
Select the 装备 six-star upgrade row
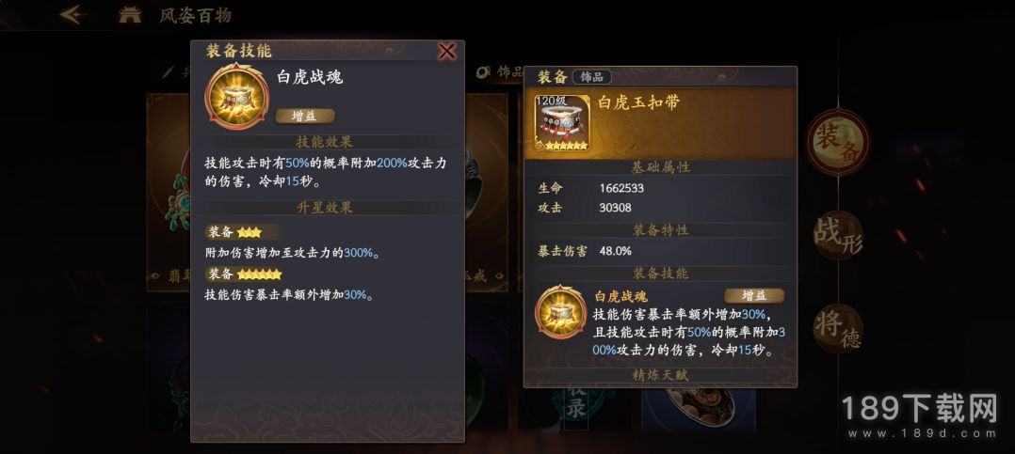[245, 274]
